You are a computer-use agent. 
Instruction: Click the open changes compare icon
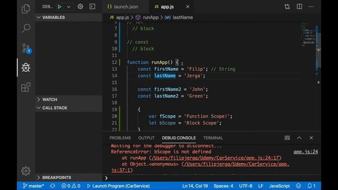coord(287,7)
